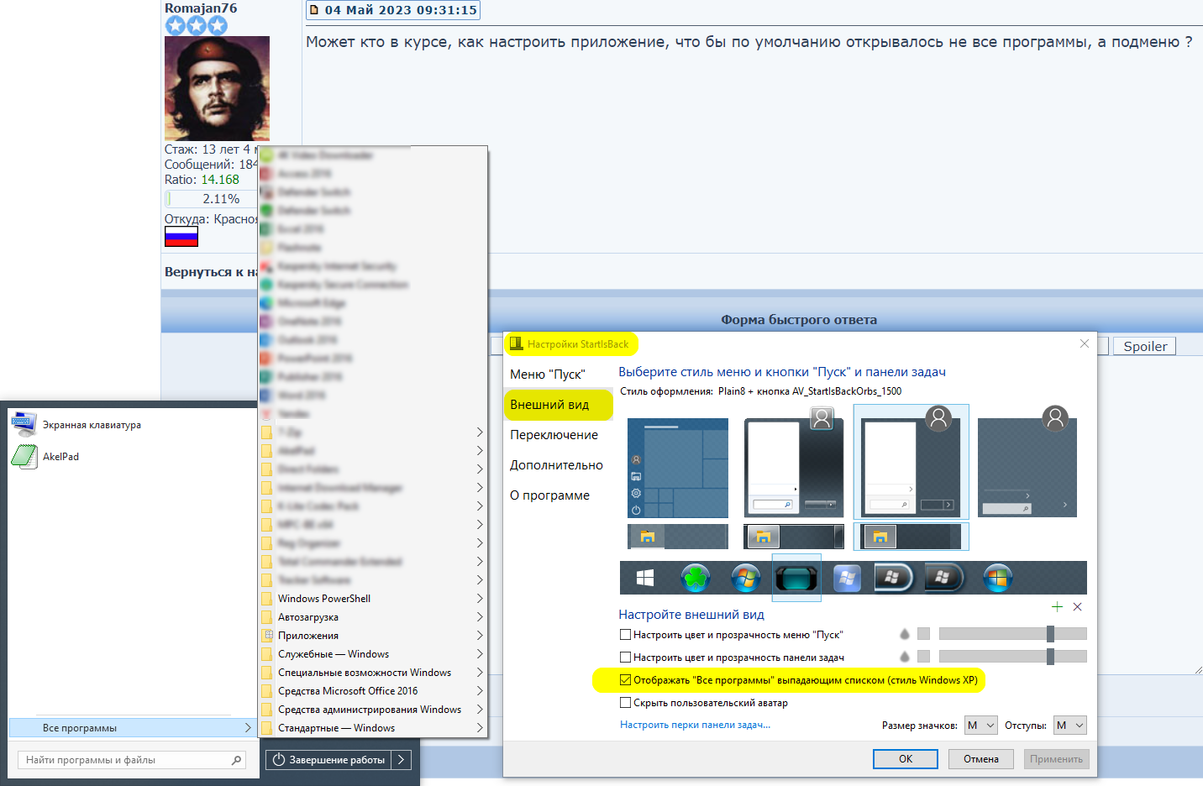The height and width of the screenshot is (786, 1203).
Task: Click the star rank icons under Romajan76
Action: tap(197, 25)
